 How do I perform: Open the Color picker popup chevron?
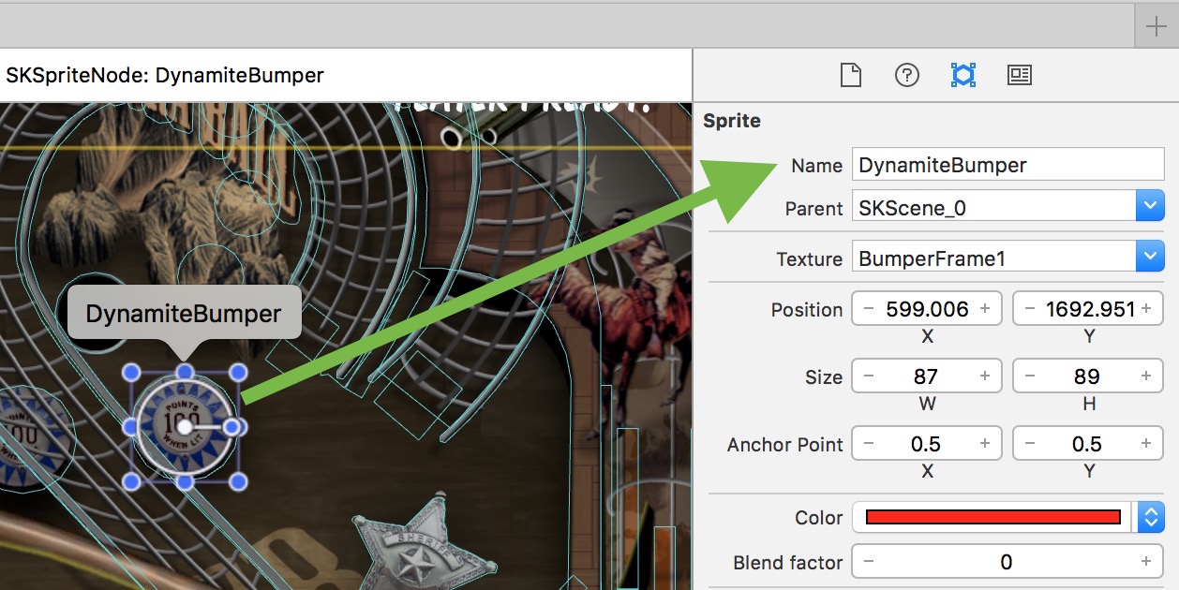(1150, 517)
